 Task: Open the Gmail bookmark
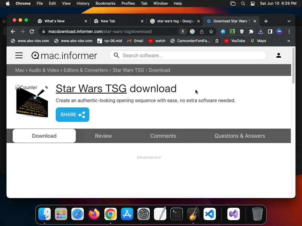point(135,41)
